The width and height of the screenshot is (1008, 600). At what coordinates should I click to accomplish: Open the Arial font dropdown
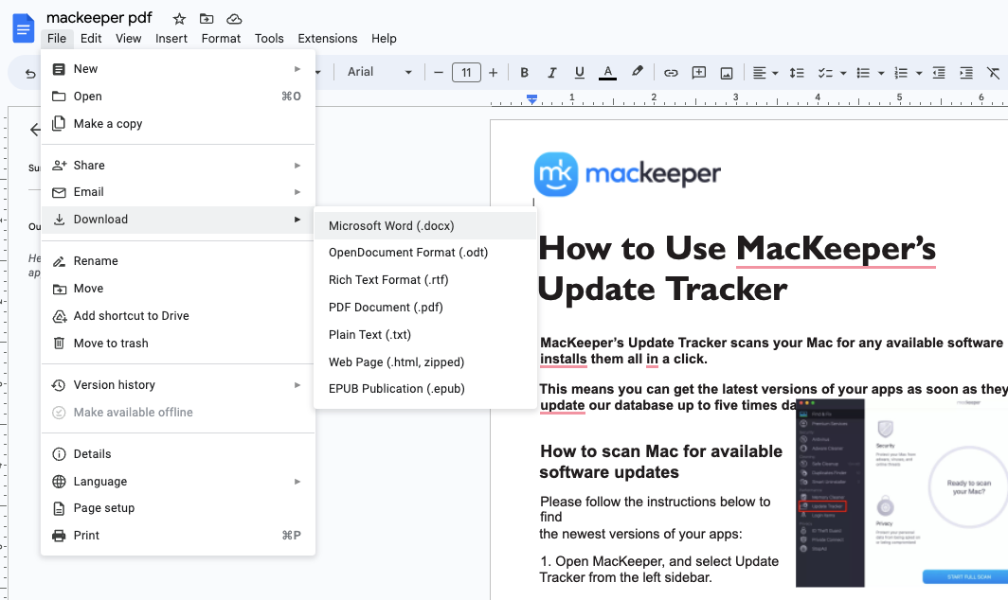[x=379, y=72]
